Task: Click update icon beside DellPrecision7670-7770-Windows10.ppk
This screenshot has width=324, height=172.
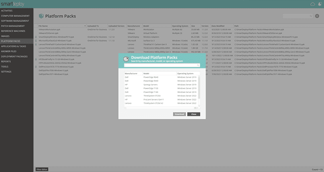Action: [x=36, y=67]
